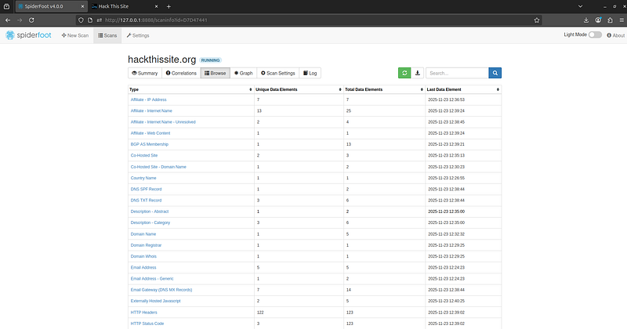Click the download data export icon

(x=418, y=73)
